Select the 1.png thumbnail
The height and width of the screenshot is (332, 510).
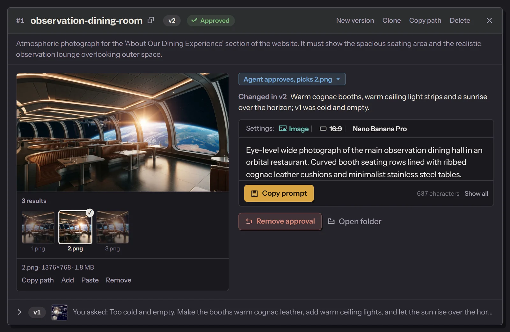(x=38, y=227)
